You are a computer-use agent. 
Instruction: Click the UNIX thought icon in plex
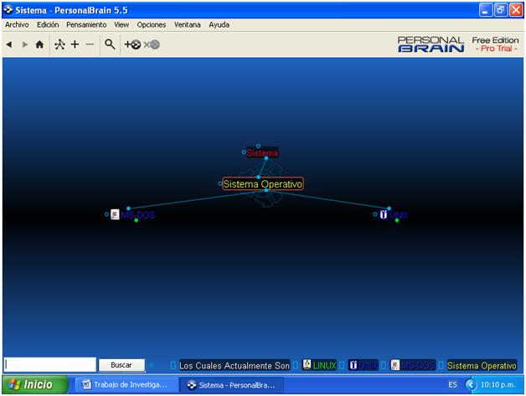tap(383, 214)
